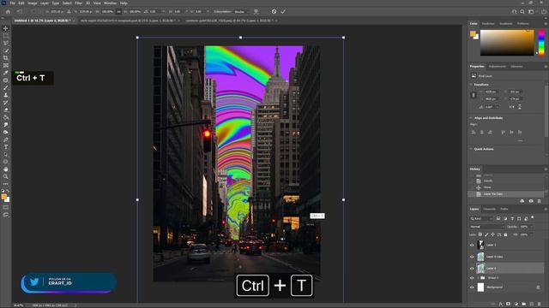Select the Clone Stamp tool
Image resolution: width=549 pixels, height=308 pixels.
tap(6, 95)
